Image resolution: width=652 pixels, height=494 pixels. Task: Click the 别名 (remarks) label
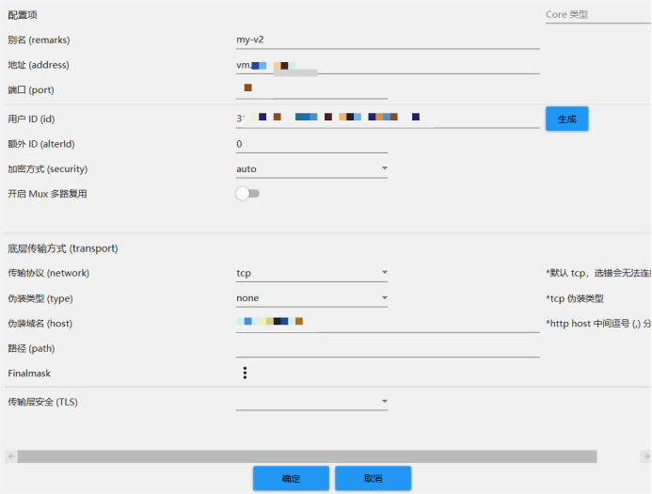(x=39, y=40)
